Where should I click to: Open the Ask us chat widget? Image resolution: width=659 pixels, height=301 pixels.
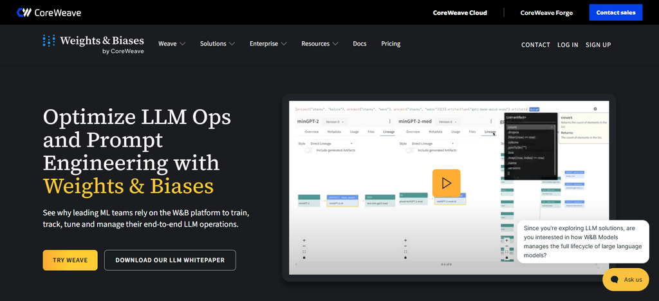point(626,280)
